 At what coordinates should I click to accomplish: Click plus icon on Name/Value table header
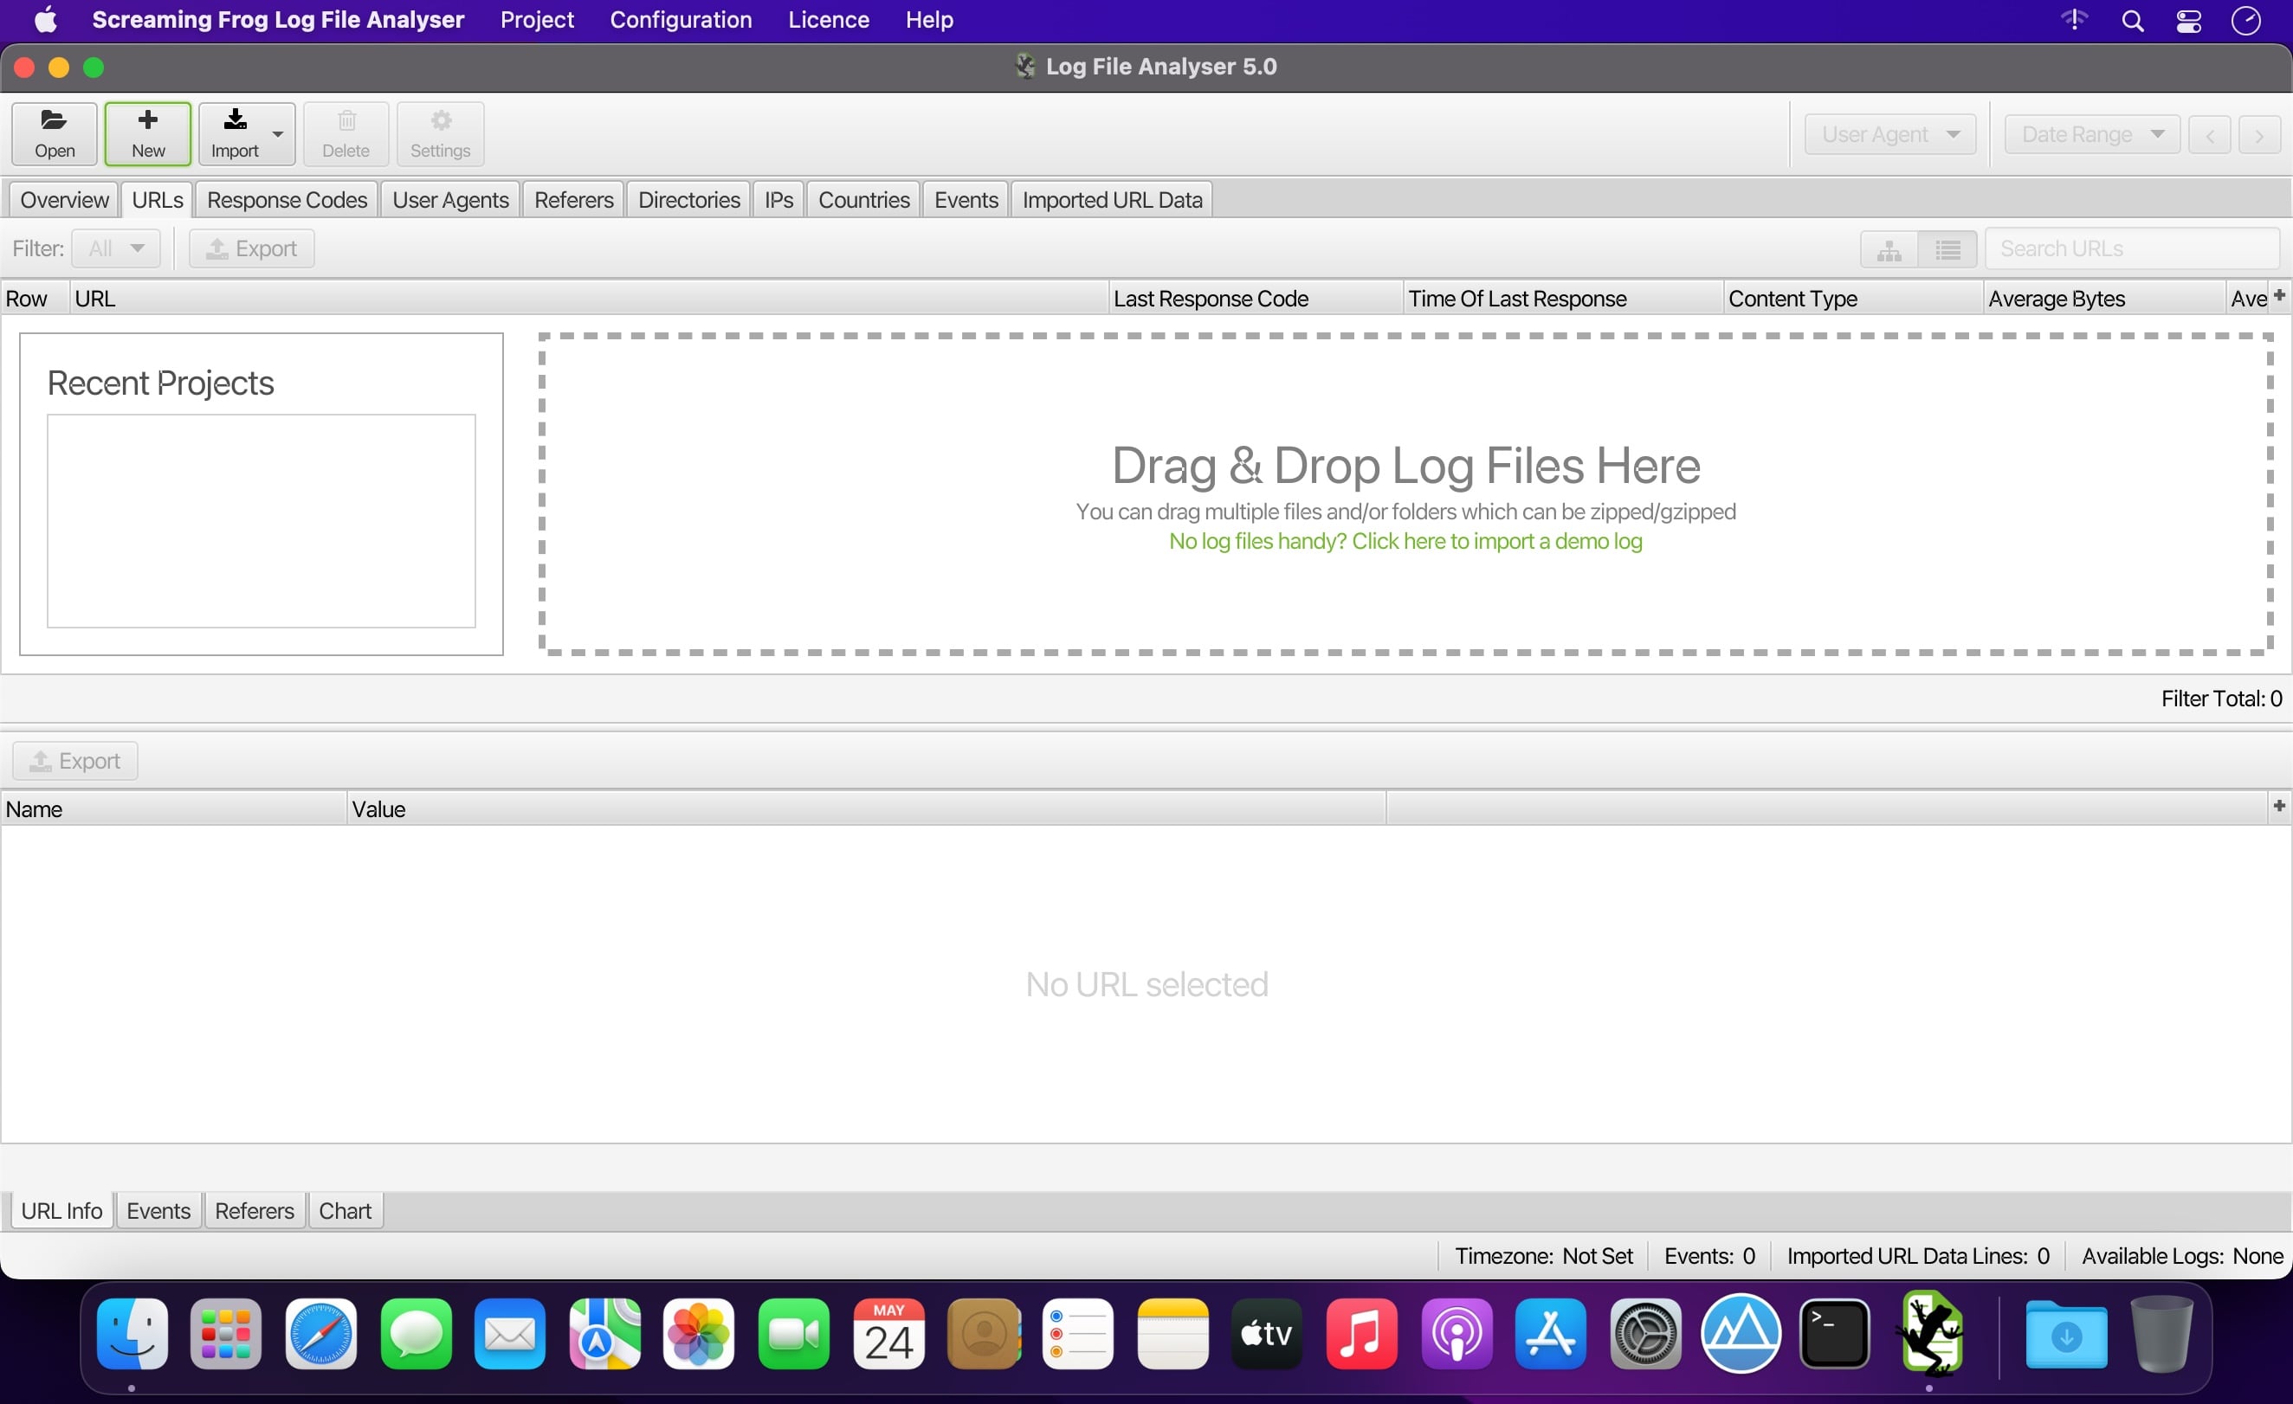[2279, 806]
